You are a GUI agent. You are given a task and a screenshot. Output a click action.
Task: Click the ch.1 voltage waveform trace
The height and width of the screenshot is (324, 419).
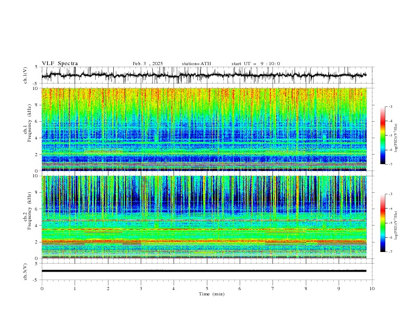(x=204, y=75)
